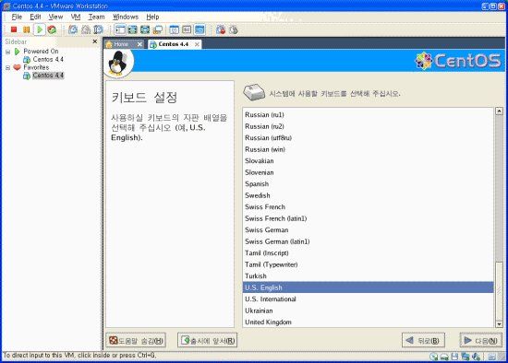Click the keyboard icon beside the Korean prompt
The height and width of the screenshot is (363, 508).
tap(254, 92)
